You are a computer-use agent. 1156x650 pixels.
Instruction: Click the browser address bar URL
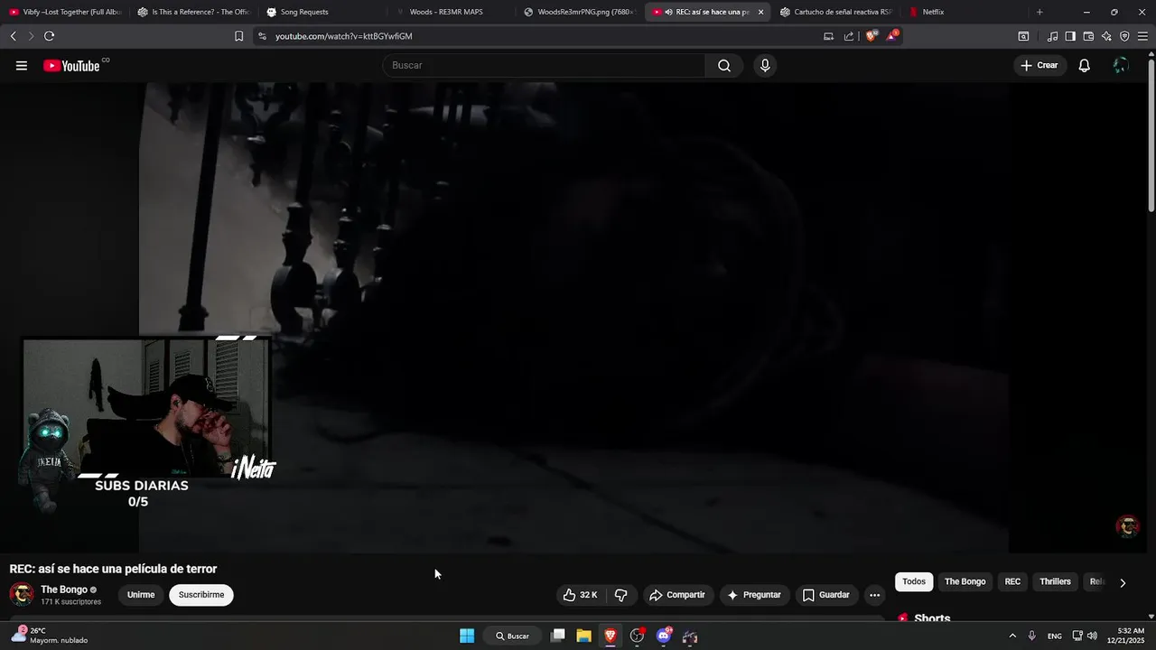coord(343,36)
